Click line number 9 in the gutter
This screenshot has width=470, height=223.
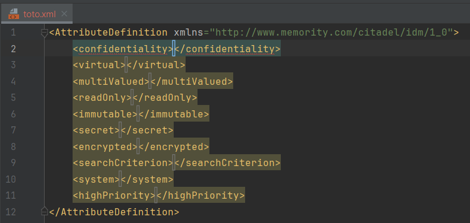click(x=13, y=163)
